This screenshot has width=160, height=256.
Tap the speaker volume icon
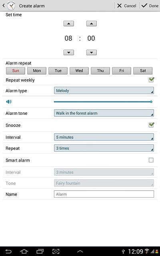tap(9, 102)
